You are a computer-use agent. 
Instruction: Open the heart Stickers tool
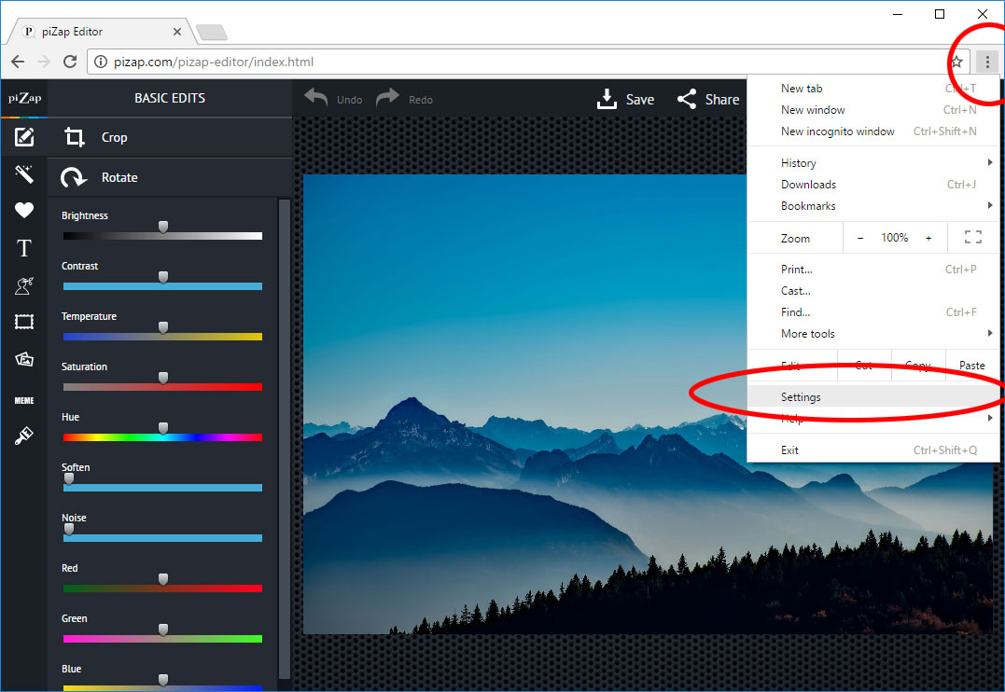point(24,211)
